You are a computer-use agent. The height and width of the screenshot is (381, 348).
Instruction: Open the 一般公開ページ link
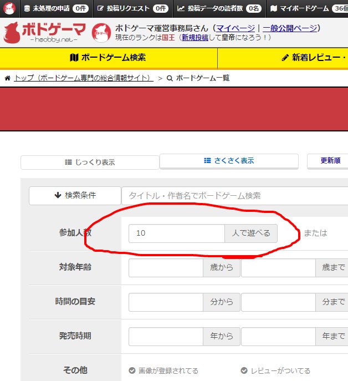pyautogui.click(x=290, y=28)
